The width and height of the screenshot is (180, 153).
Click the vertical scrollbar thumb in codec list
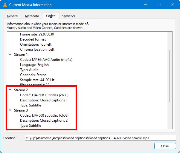coord(170,76)
